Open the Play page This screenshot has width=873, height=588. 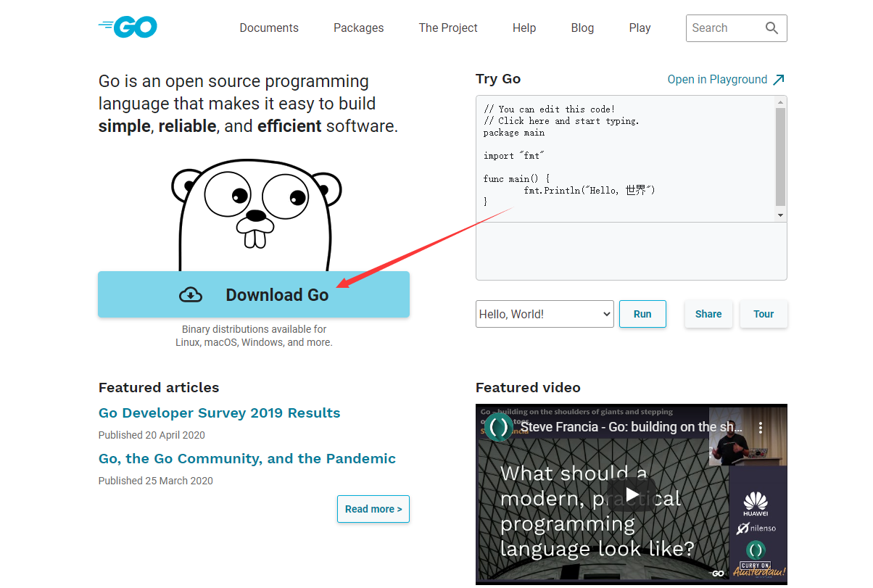(x=640, y=28)
